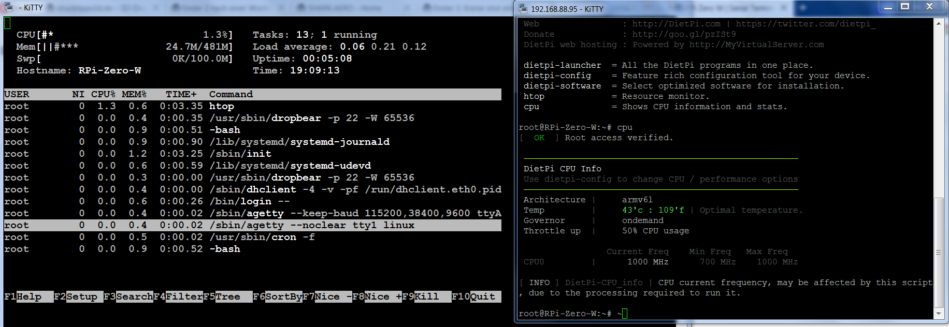
Task: Sort by the TIME+ column header
Action: coord(181,94)
